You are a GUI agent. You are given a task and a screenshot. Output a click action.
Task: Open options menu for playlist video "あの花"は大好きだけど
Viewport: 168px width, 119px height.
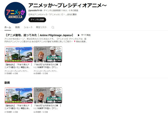click(61, 64)
